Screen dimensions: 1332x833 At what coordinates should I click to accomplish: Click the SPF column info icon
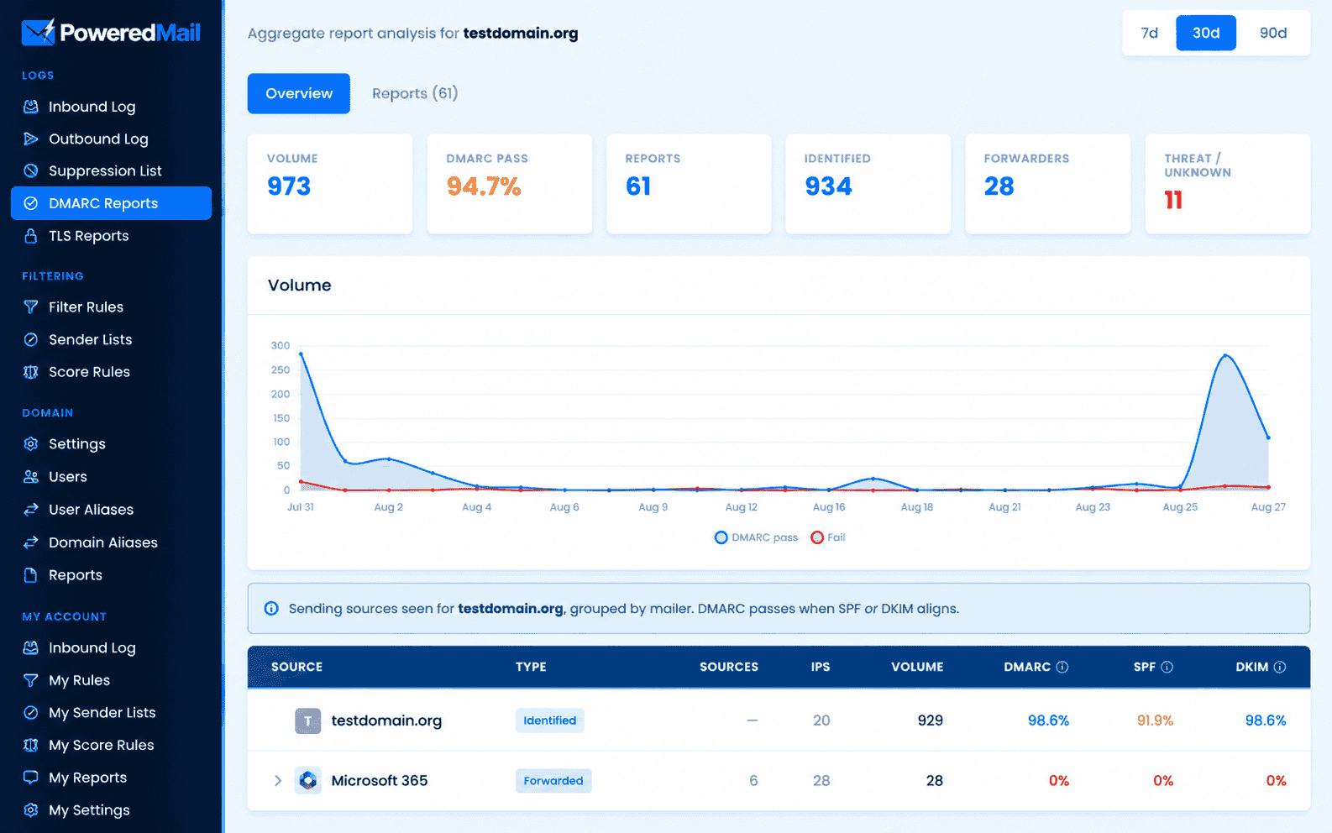pos(1167,667)
